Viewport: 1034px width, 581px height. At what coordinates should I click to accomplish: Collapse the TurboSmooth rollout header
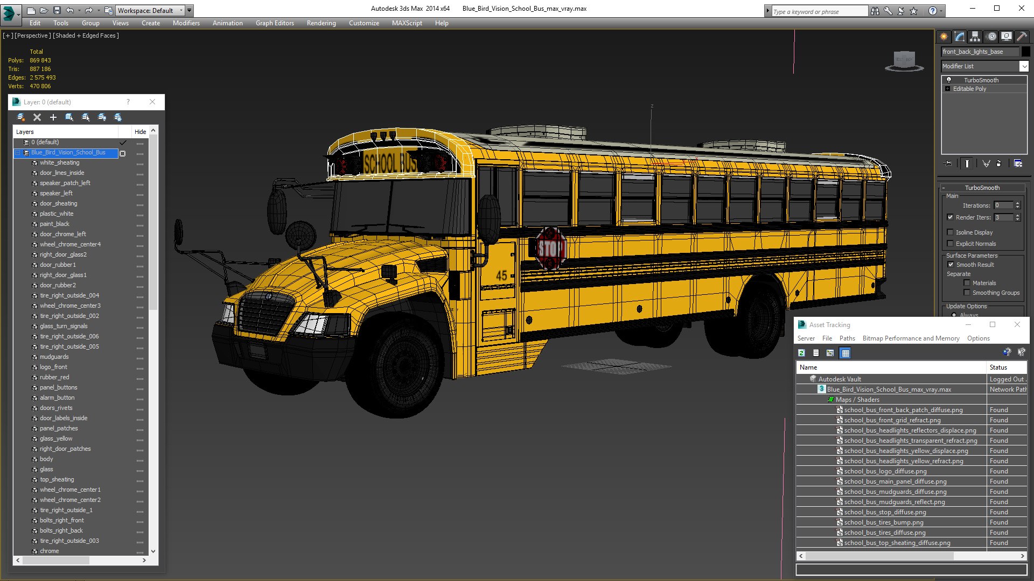pyautogui.click(x=982, y=188)
